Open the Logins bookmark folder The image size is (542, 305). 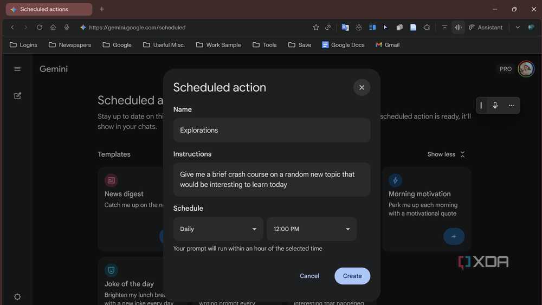pos(23,45)
